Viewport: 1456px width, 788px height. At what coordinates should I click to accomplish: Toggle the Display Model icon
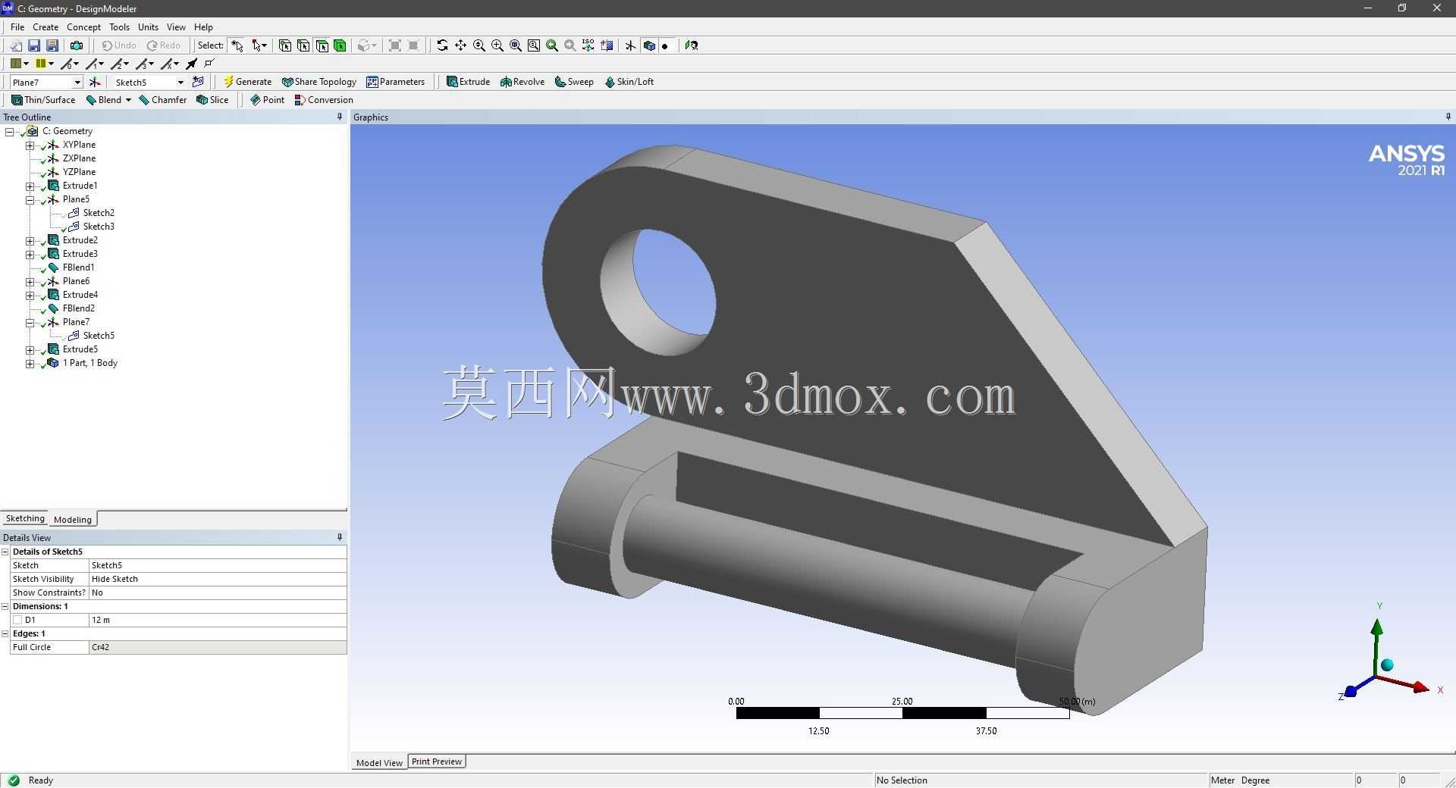point(649,45)
